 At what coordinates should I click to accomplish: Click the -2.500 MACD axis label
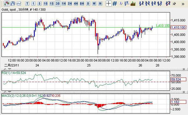175,109
